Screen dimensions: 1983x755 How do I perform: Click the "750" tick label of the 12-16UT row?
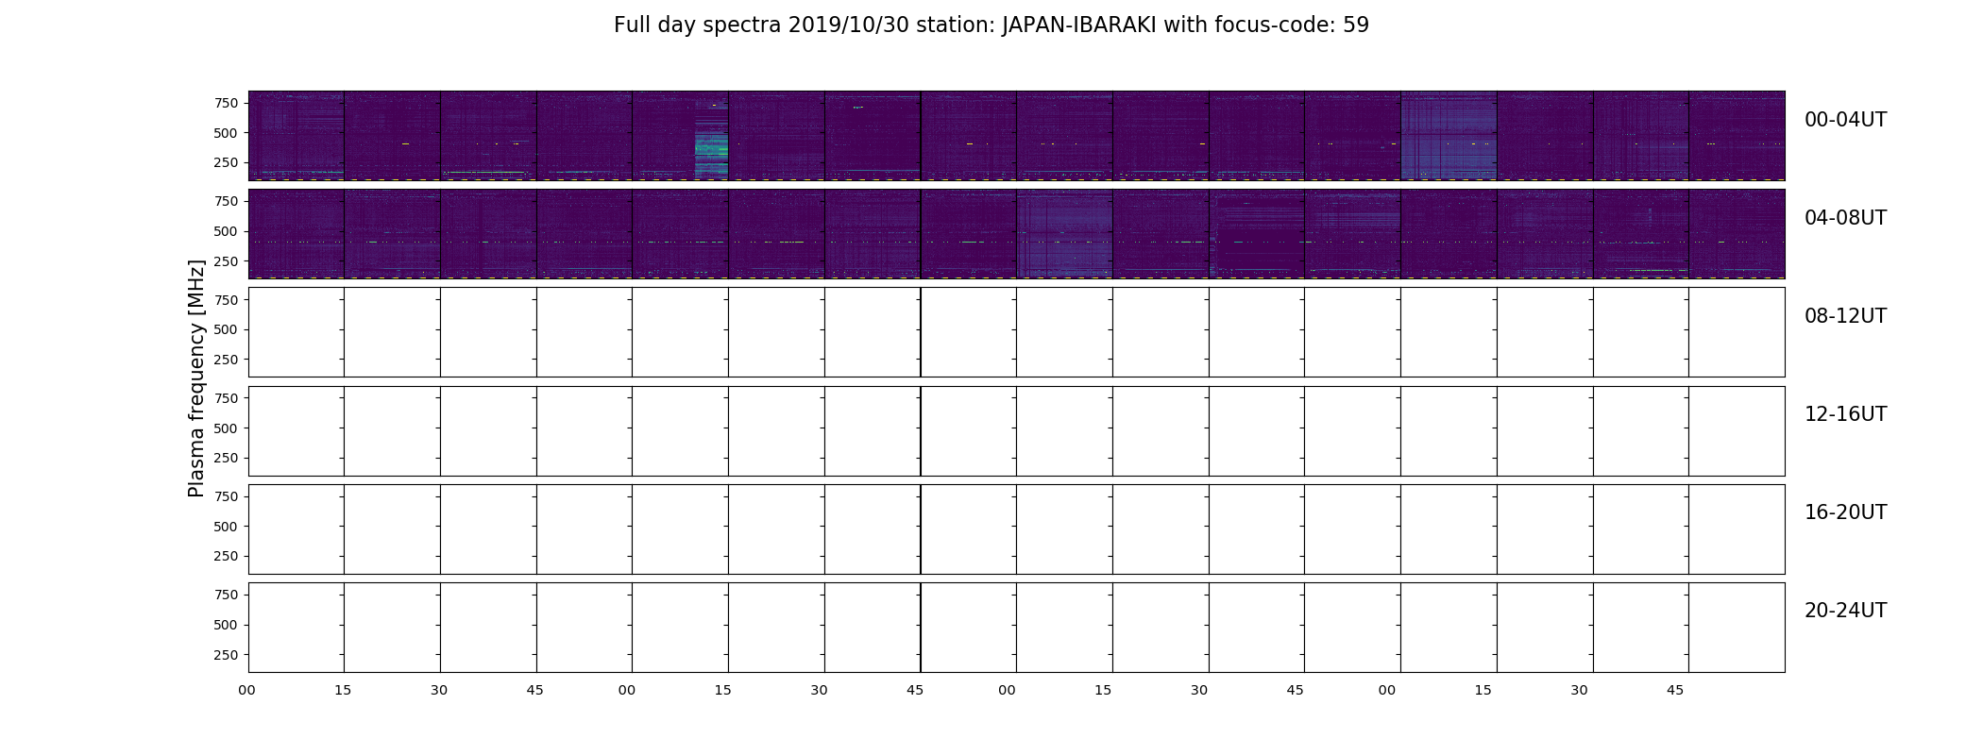coord(226,398)
